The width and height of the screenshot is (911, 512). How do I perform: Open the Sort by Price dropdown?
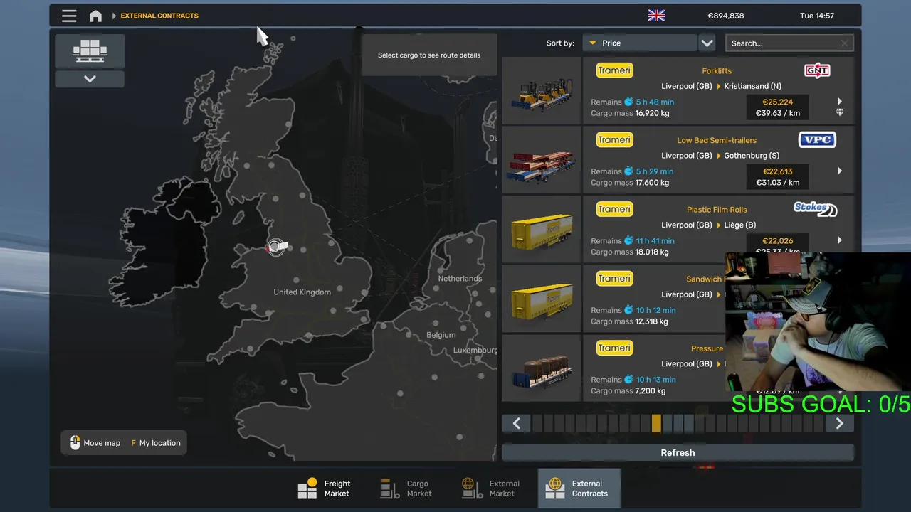click(x=640, y=43)
